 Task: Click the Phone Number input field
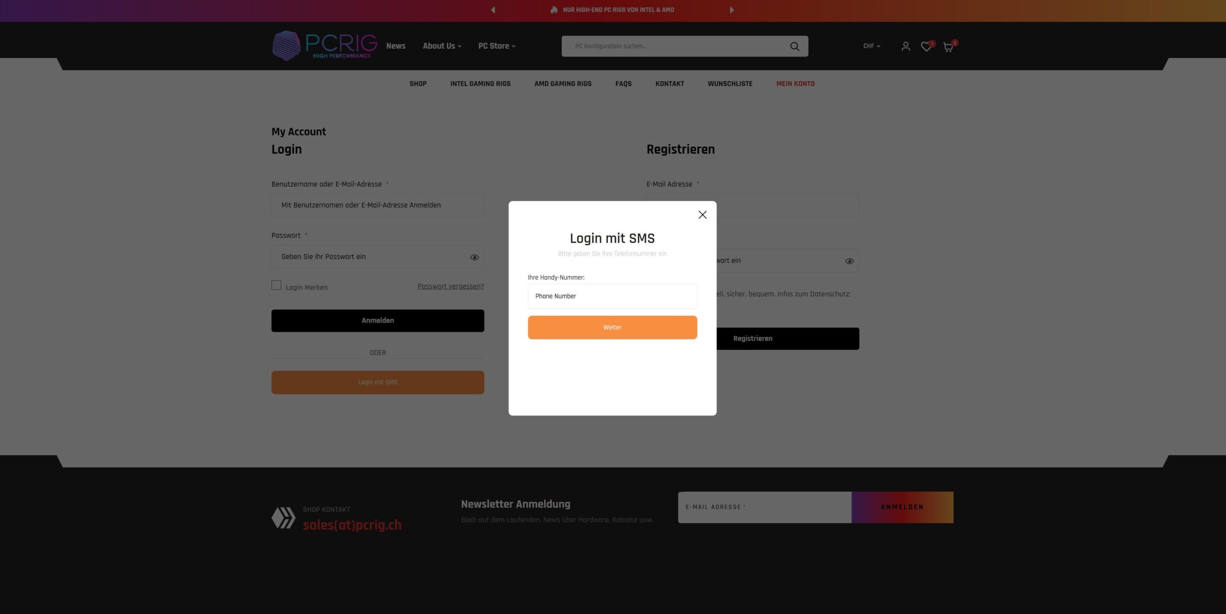[x=612, y=296]
